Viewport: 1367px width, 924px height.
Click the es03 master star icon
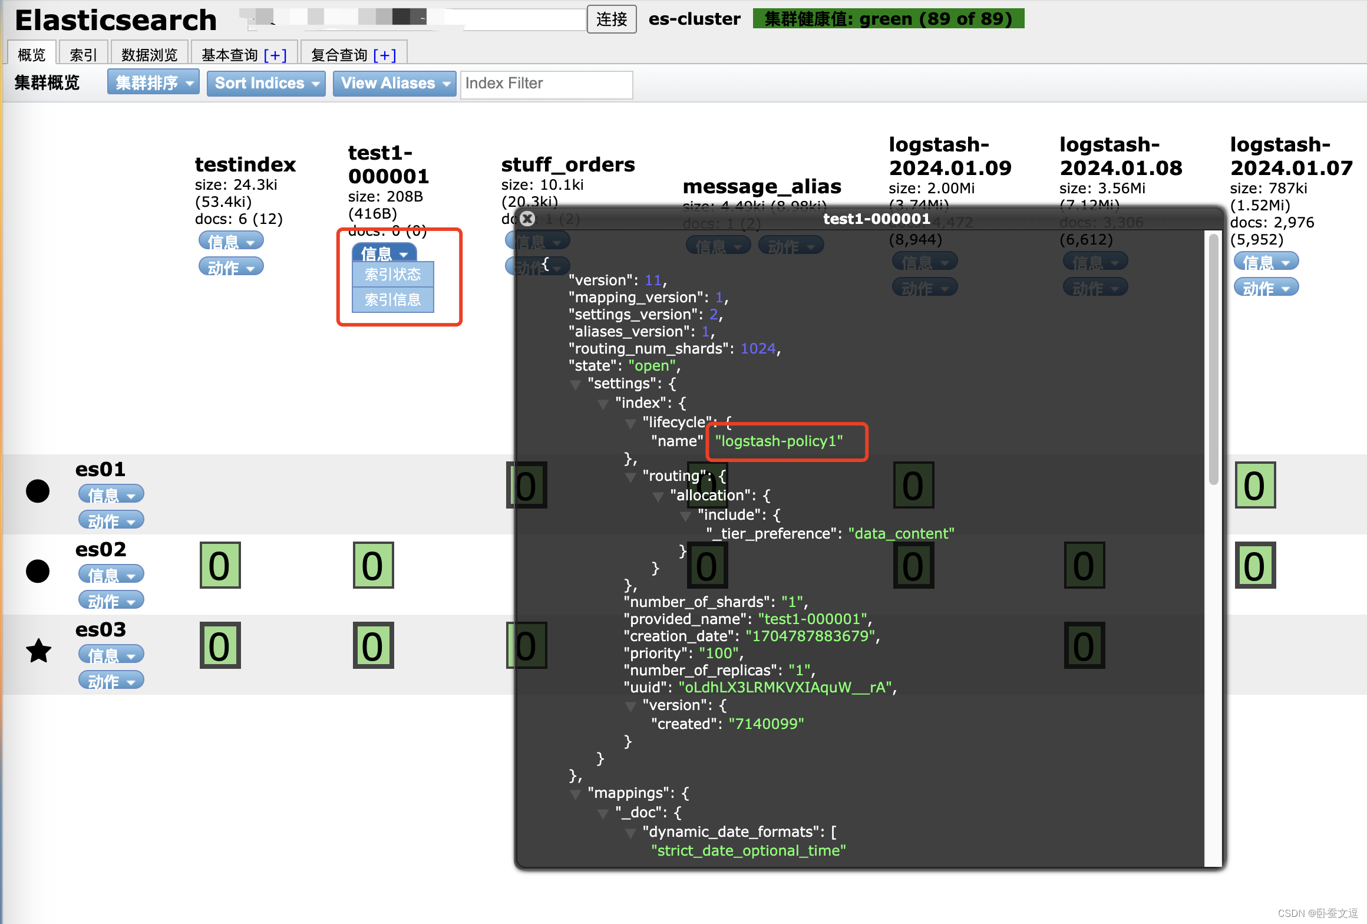tap(39, 651)
